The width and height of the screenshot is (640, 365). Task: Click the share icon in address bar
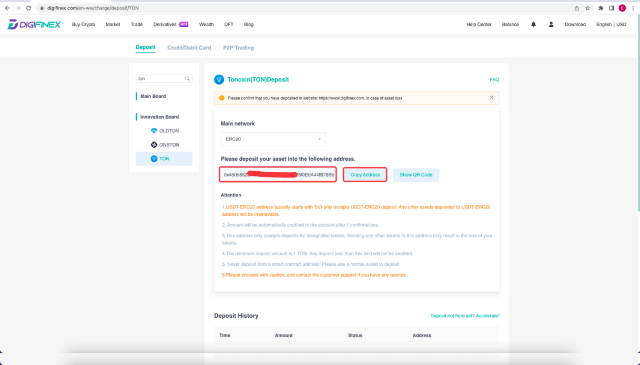577,8
